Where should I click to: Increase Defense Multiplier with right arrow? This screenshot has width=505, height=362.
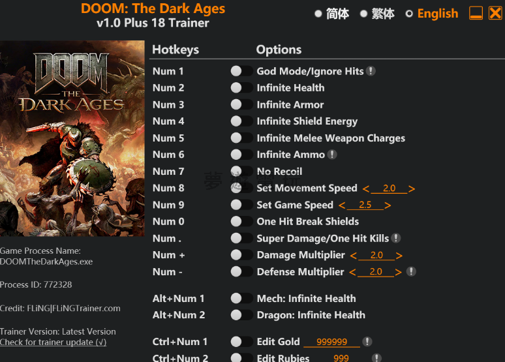399,272
